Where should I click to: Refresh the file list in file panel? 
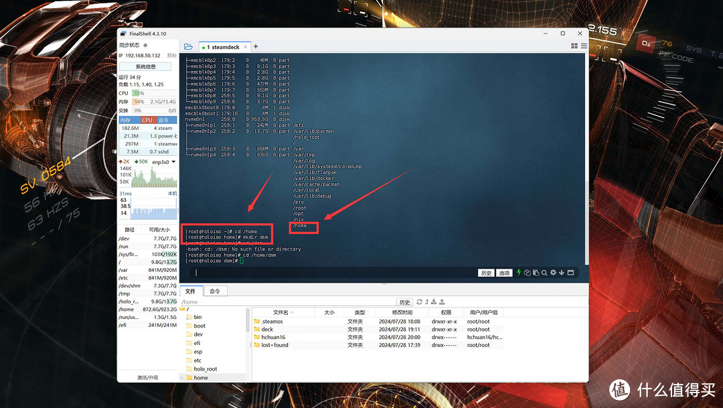click(x=420, y=302)
